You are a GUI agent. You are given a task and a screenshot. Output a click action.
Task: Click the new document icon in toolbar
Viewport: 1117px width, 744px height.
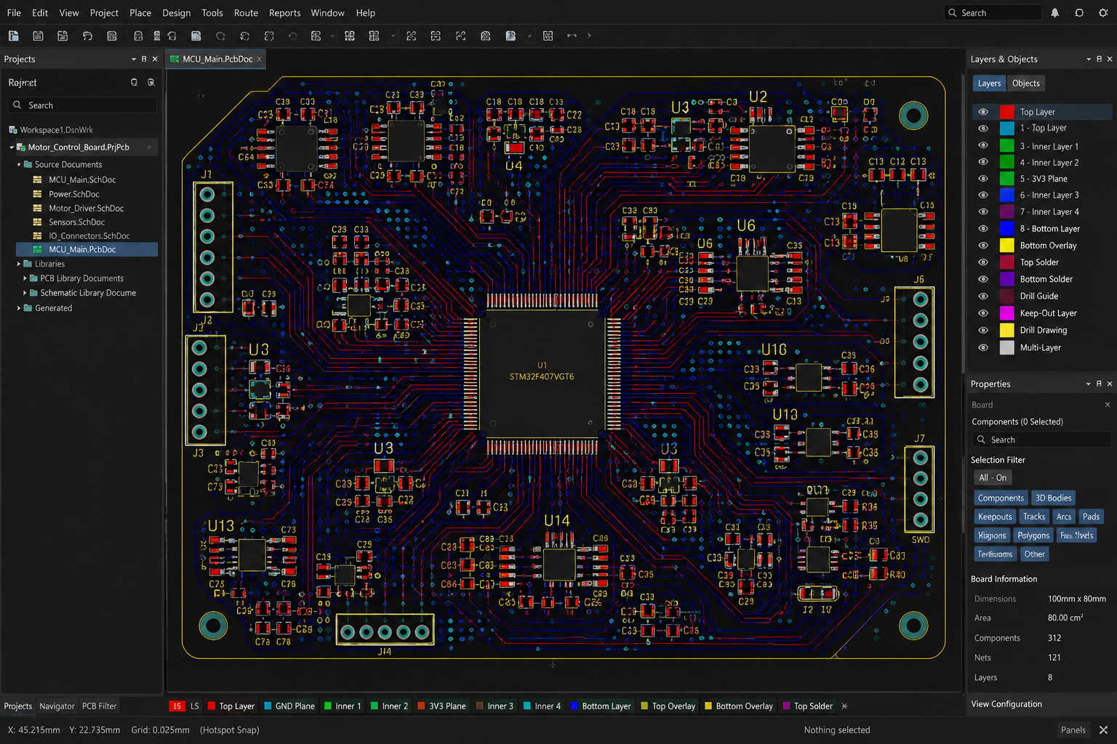13,36
